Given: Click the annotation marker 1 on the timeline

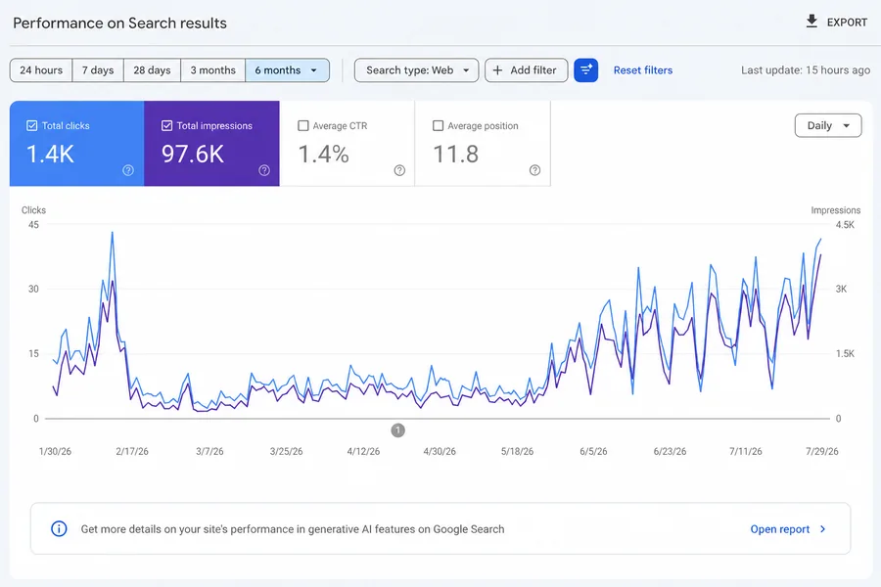Looking at the screenshot, I should [397, 430].
